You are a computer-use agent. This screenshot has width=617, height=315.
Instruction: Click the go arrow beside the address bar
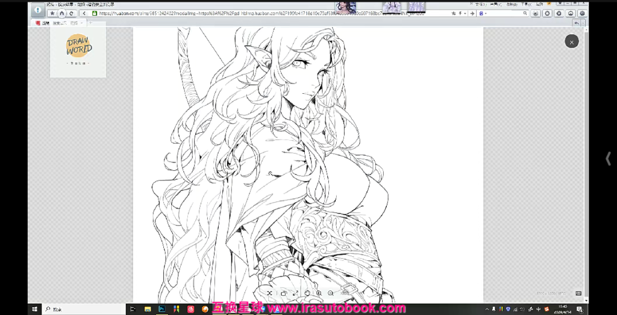point(472,13)
